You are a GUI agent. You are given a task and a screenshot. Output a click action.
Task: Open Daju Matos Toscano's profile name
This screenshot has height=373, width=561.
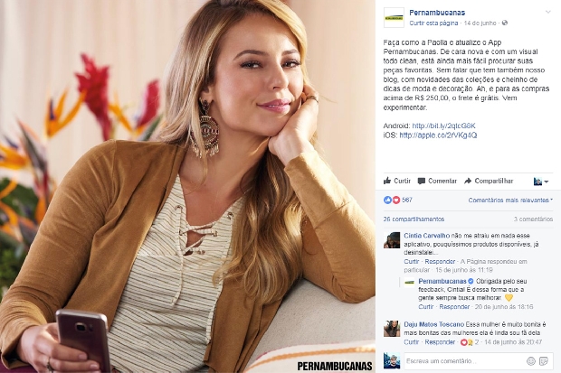click(433, 324)
